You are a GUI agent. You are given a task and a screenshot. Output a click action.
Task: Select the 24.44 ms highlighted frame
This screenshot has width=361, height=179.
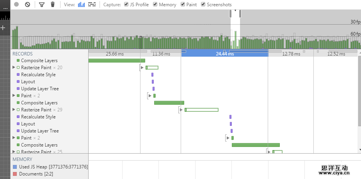pyautogui.click(x=225, y=54)
